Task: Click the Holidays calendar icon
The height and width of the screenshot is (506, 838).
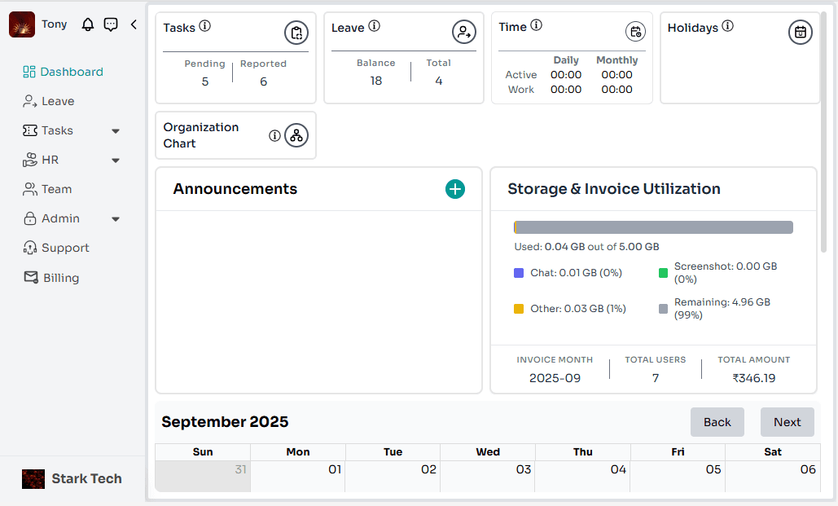Action: (x=801, y=32)
